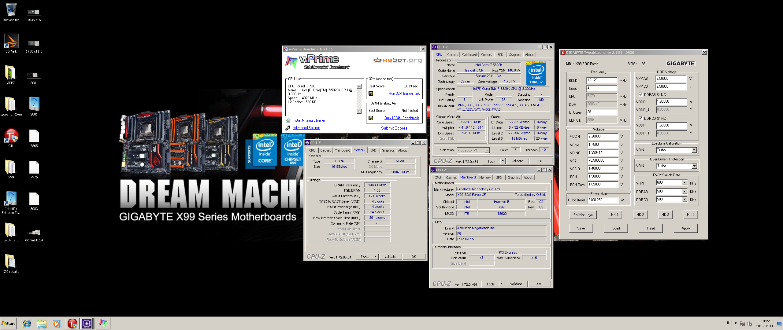Open the 1708 c11.5 image file

point(34,46)
